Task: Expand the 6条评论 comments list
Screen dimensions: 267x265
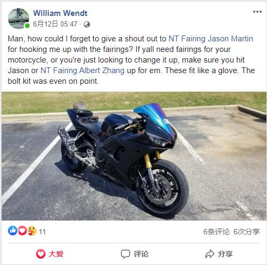Action: [216, 232]
